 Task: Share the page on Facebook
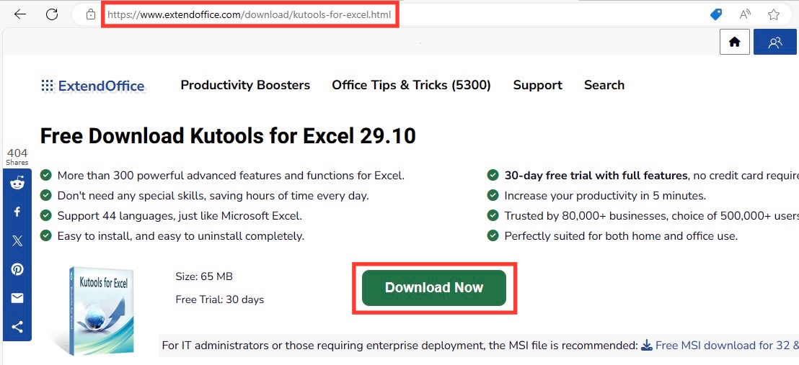(x=17, y=212)
